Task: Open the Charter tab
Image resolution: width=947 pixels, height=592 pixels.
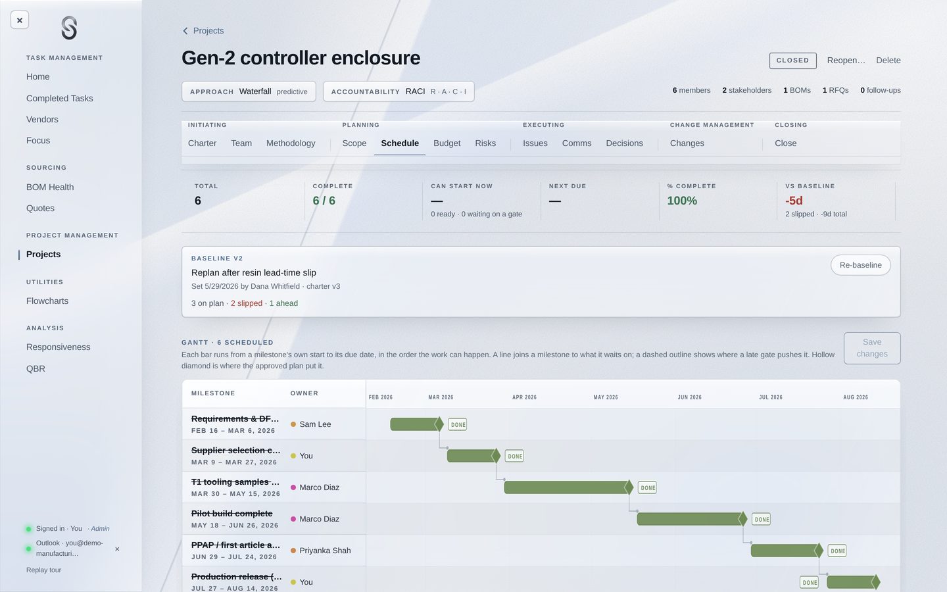Action: tap(202, 143)
